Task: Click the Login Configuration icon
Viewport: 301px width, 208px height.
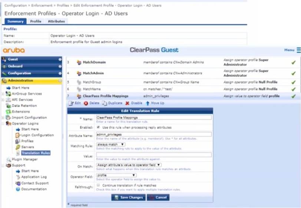Action: pyautogui.click(x=18, y=135)
